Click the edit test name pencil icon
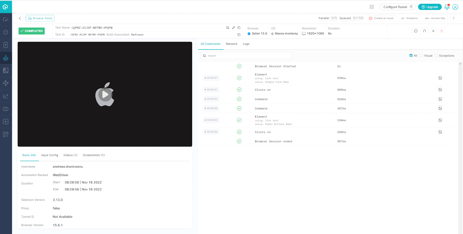This screenshot has height=234, width=463. 233,28
